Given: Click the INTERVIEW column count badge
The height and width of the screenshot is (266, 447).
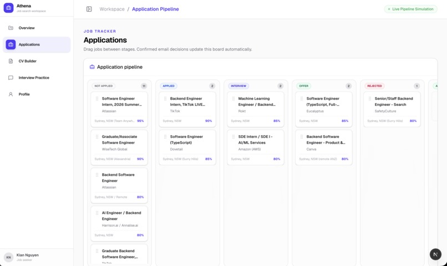Looking at the screenshot, I should [280, 86].
